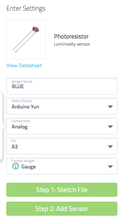This screenshot has height=221, width=124.
Task: Open the View Datasheet link
Action: tap(24, 66)
